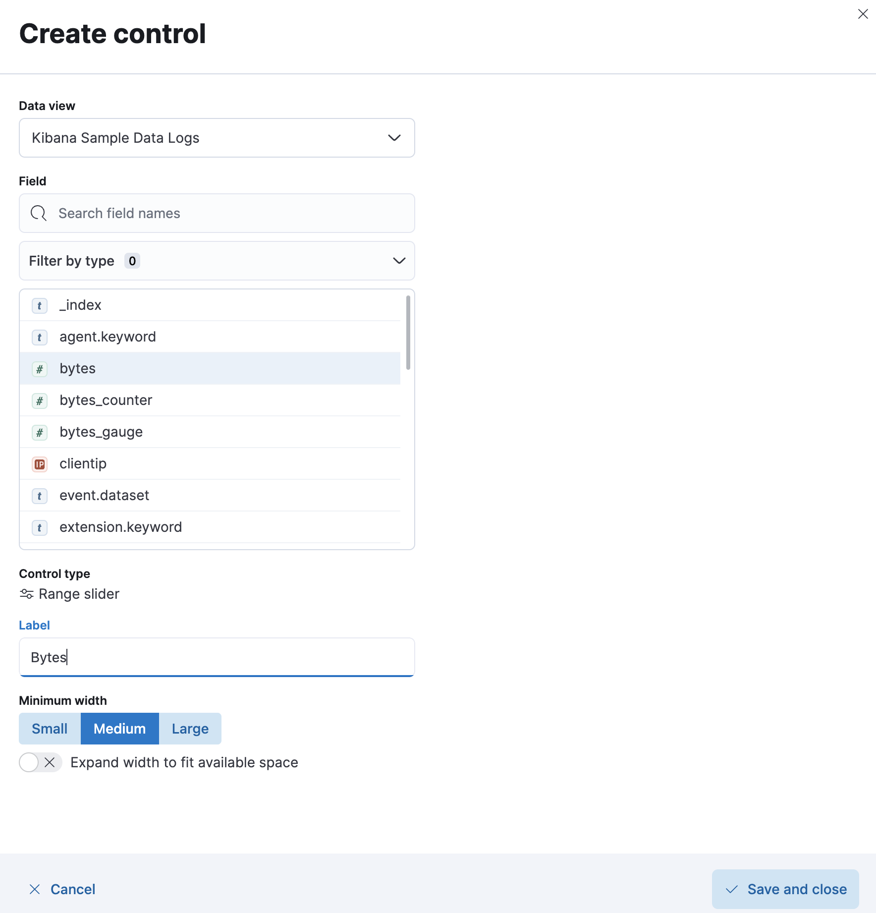Enable Expand width to fit available space
This screenshot has width=876, height=913.
click(41, 762)
